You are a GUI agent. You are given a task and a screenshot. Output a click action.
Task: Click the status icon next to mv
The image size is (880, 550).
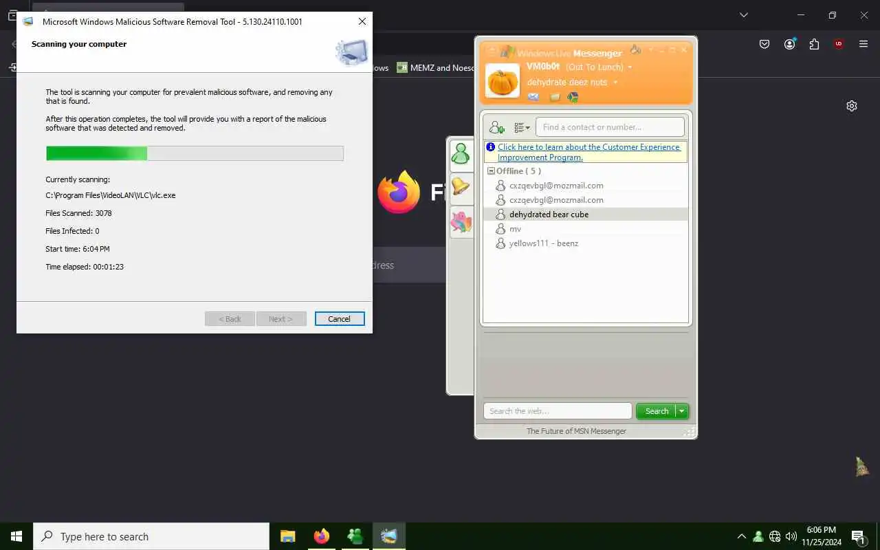pyautogui.click(x=500, y=229)
